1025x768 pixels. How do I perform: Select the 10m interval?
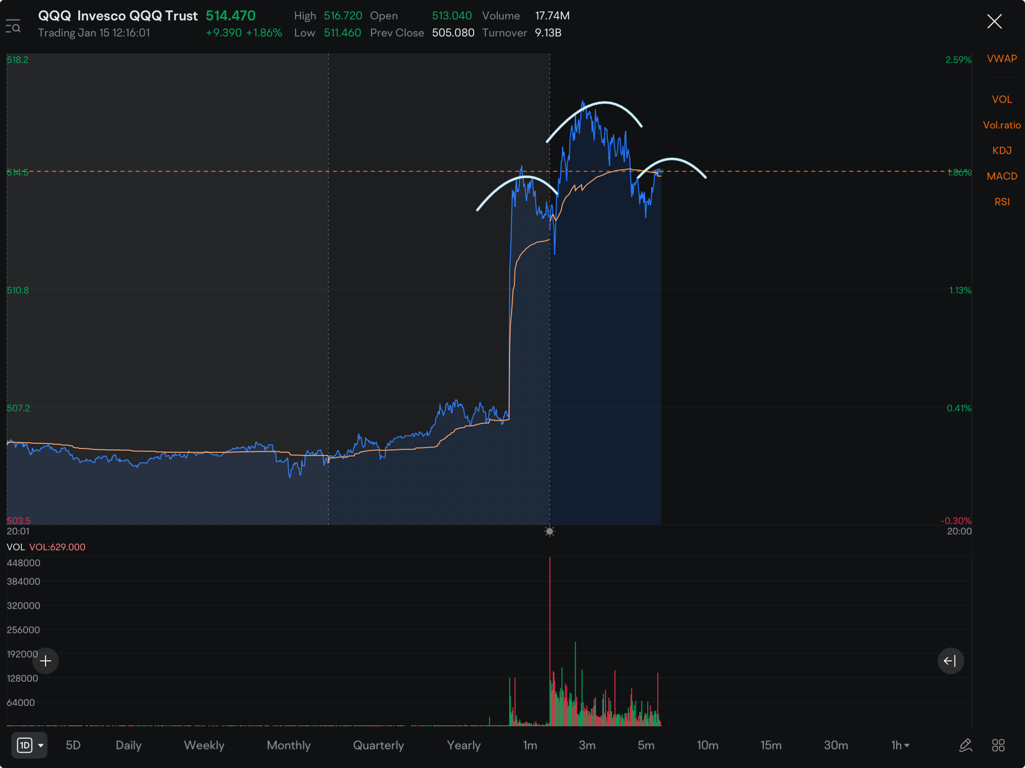coord(708,745)
